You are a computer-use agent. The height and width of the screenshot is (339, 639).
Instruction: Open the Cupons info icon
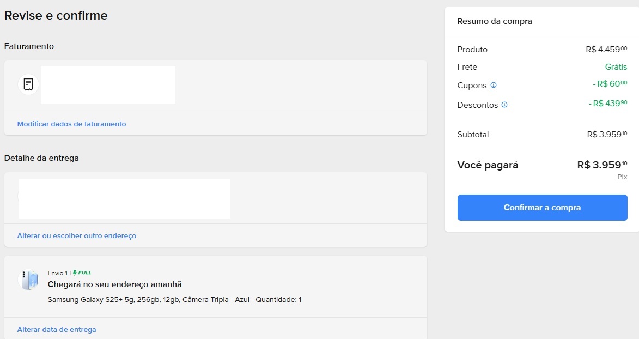click(x=494, y=85)
